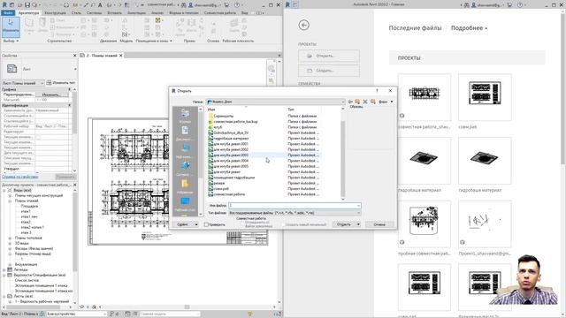
Task: Switch to the Вид ribbon tab
Action: pos(244,13)
